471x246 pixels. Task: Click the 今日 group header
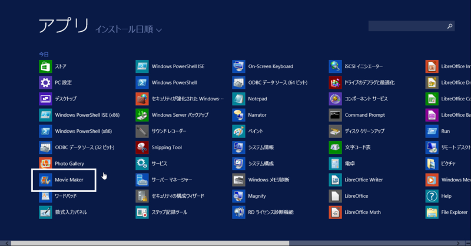44,54
